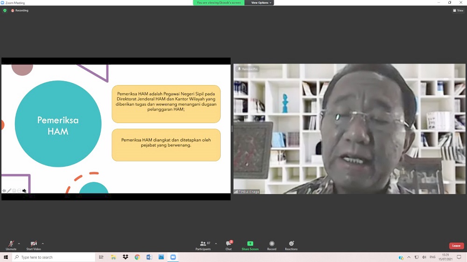Expand the arrow next to Participants
This screenshot has height=262, width=467.
(216, 243)
